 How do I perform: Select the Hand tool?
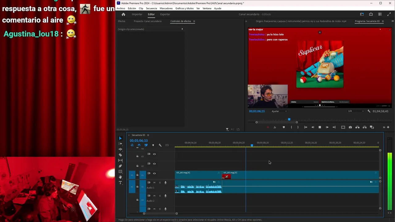coord(120,177)
